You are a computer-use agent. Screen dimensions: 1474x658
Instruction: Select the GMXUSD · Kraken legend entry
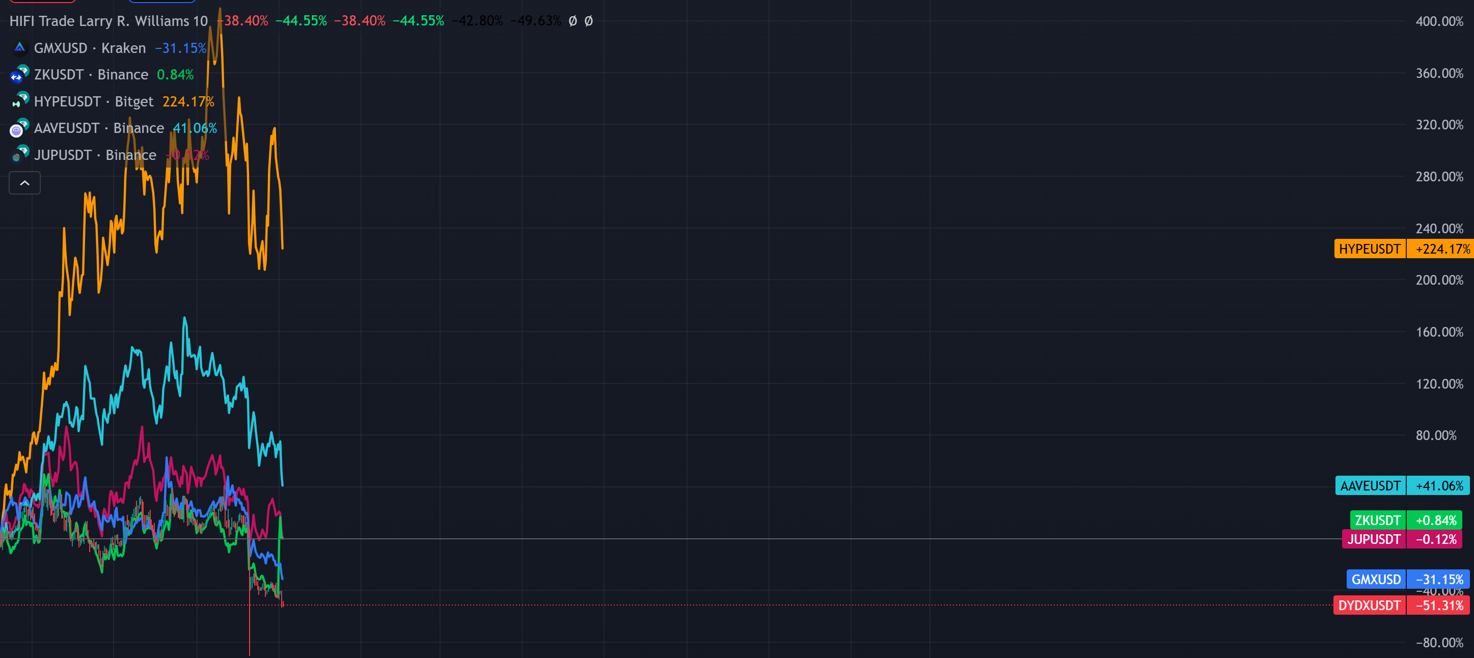[x=90, y=48]
